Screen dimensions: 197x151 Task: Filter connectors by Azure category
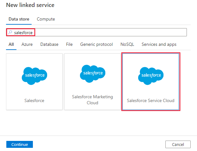click(27, 44)
